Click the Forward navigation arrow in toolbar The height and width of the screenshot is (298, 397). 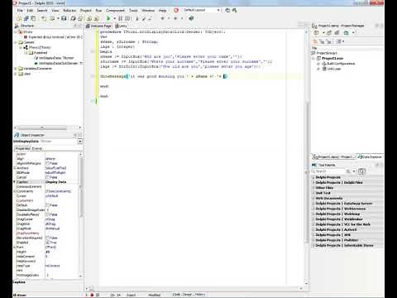tap(175, 18)
